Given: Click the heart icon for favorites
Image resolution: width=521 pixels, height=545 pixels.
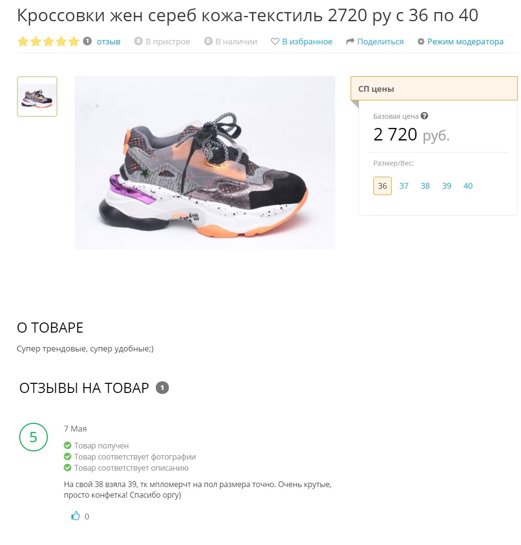Looking at the screenshot, I should [275, 42].
